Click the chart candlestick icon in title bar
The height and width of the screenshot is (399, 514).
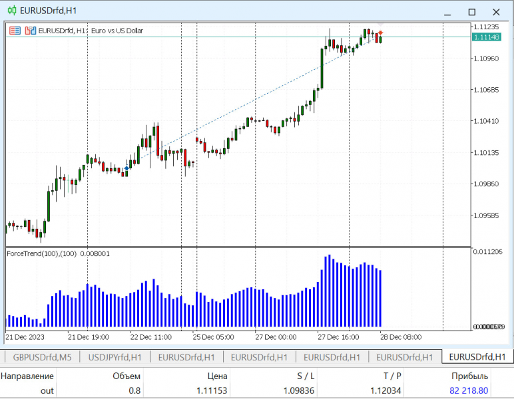pyautogui.click(x=12, y=11)
